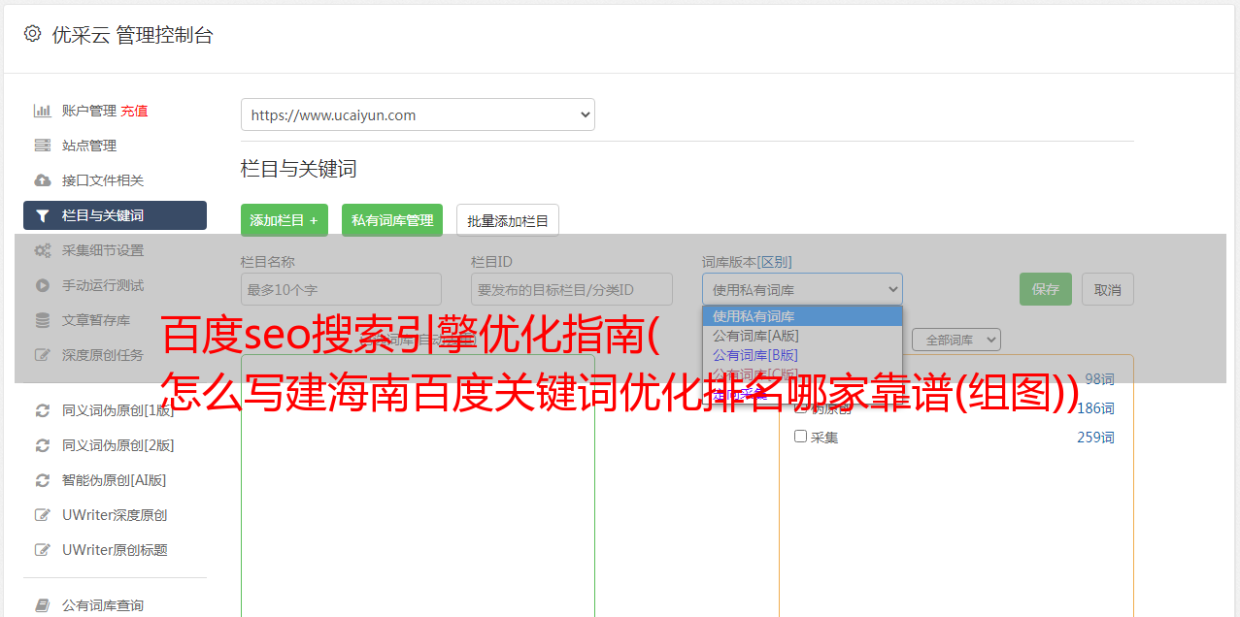Click the 栏目与关键词 page heading
This screenshot has width=1240, height=617.
coord(298,169)
